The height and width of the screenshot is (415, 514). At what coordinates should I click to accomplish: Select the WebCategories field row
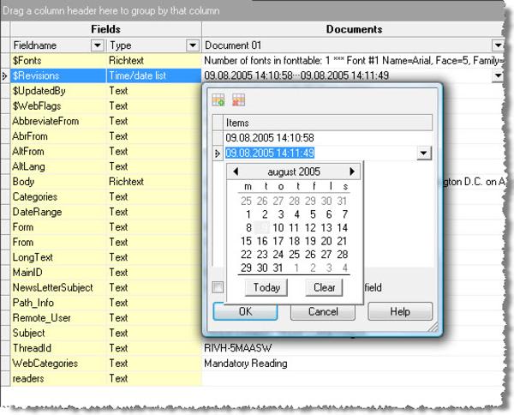[x=57, y=364]
